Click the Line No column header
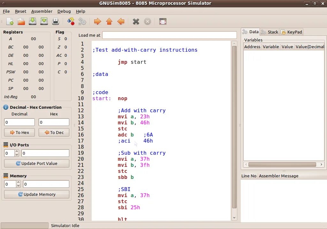 click(x=249, y=176)
